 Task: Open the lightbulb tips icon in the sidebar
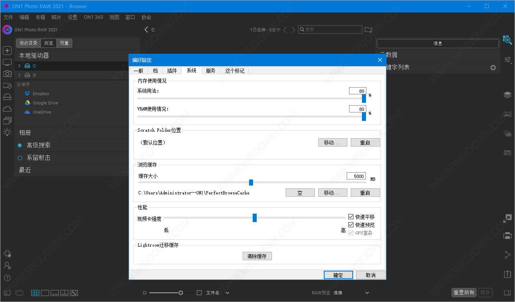[7, 132]
